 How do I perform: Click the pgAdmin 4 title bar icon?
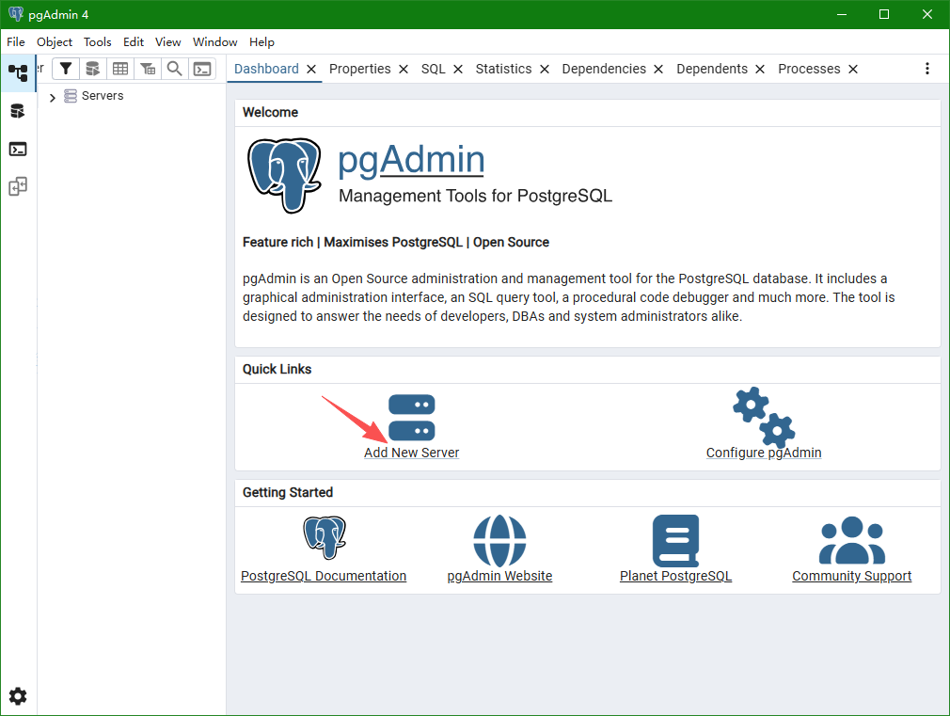tap(16, 14)
